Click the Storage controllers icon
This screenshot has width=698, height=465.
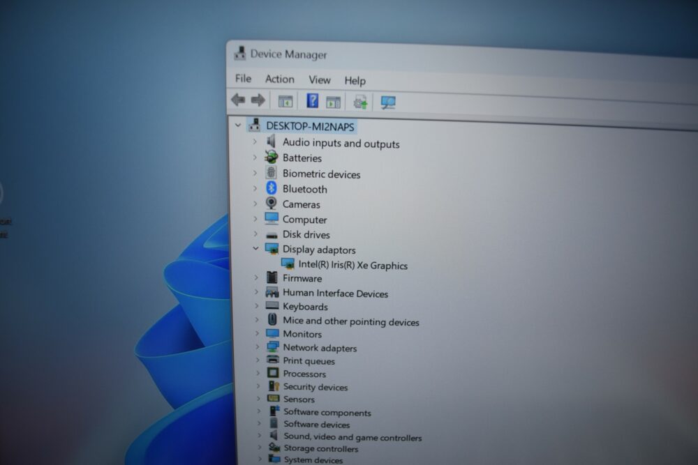pos(274,447)
